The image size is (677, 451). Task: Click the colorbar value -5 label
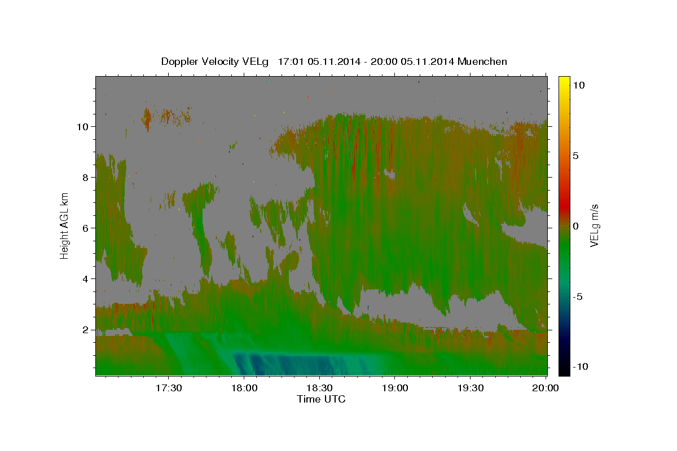(x=579, y=297)
